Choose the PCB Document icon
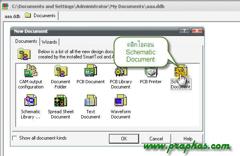 point(91,70)
